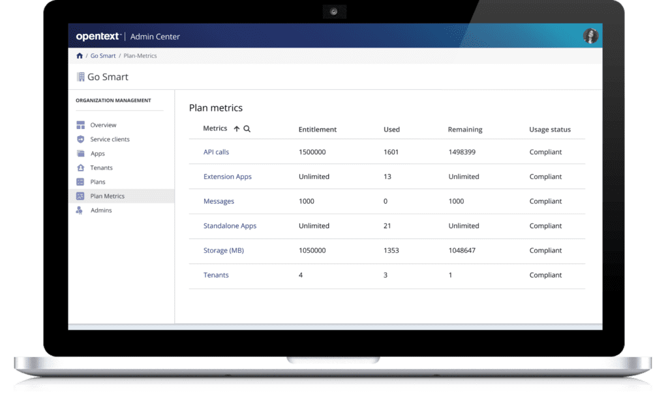
Task: Click the Used column header
Action: click(391, 129)
